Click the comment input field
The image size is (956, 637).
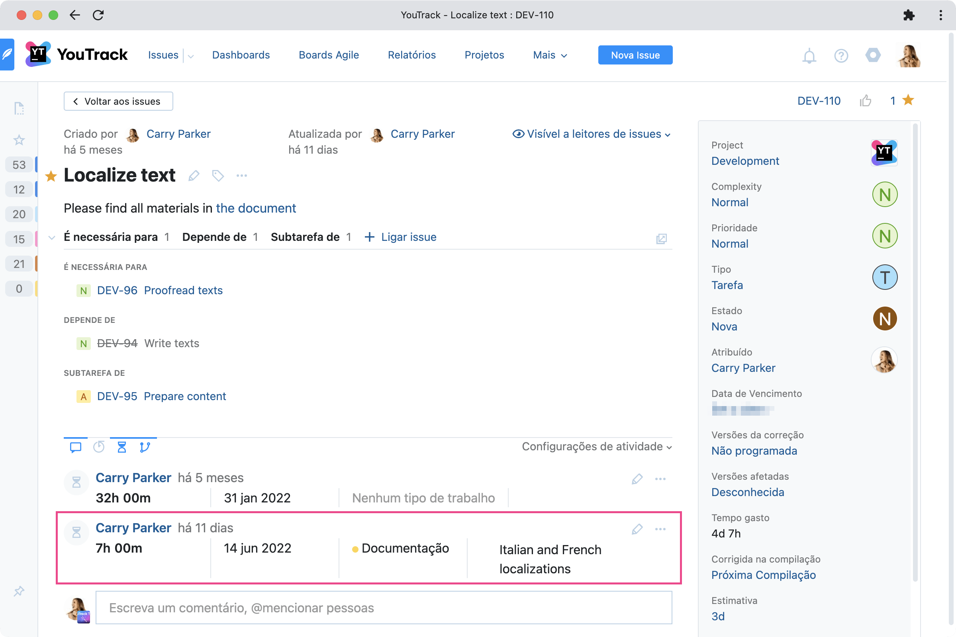coord(382,608)
